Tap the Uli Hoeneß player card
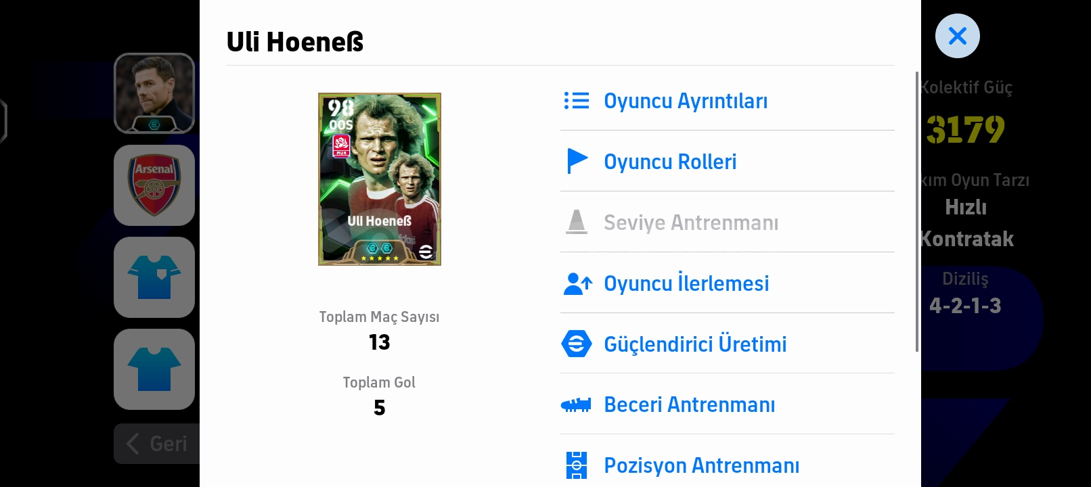Screen dimensions: 1091x487 click(380, 179)
